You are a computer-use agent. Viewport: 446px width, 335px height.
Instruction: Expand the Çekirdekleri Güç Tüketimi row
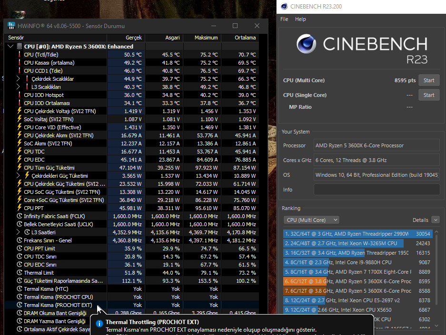coord(18,175)
